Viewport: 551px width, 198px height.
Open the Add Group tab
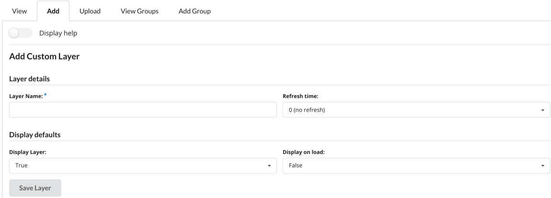(194, 11)
